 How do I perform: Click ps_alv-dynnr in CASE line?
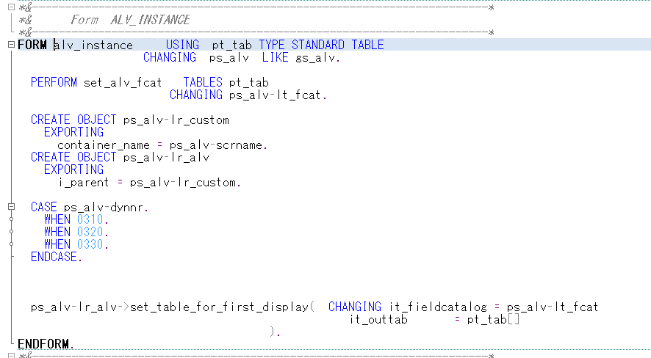pos(104,207)
